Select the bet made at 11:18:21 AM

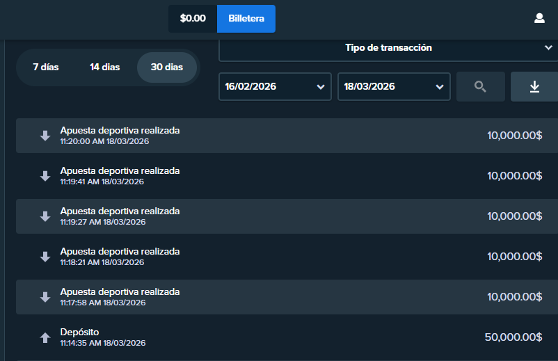287,257
